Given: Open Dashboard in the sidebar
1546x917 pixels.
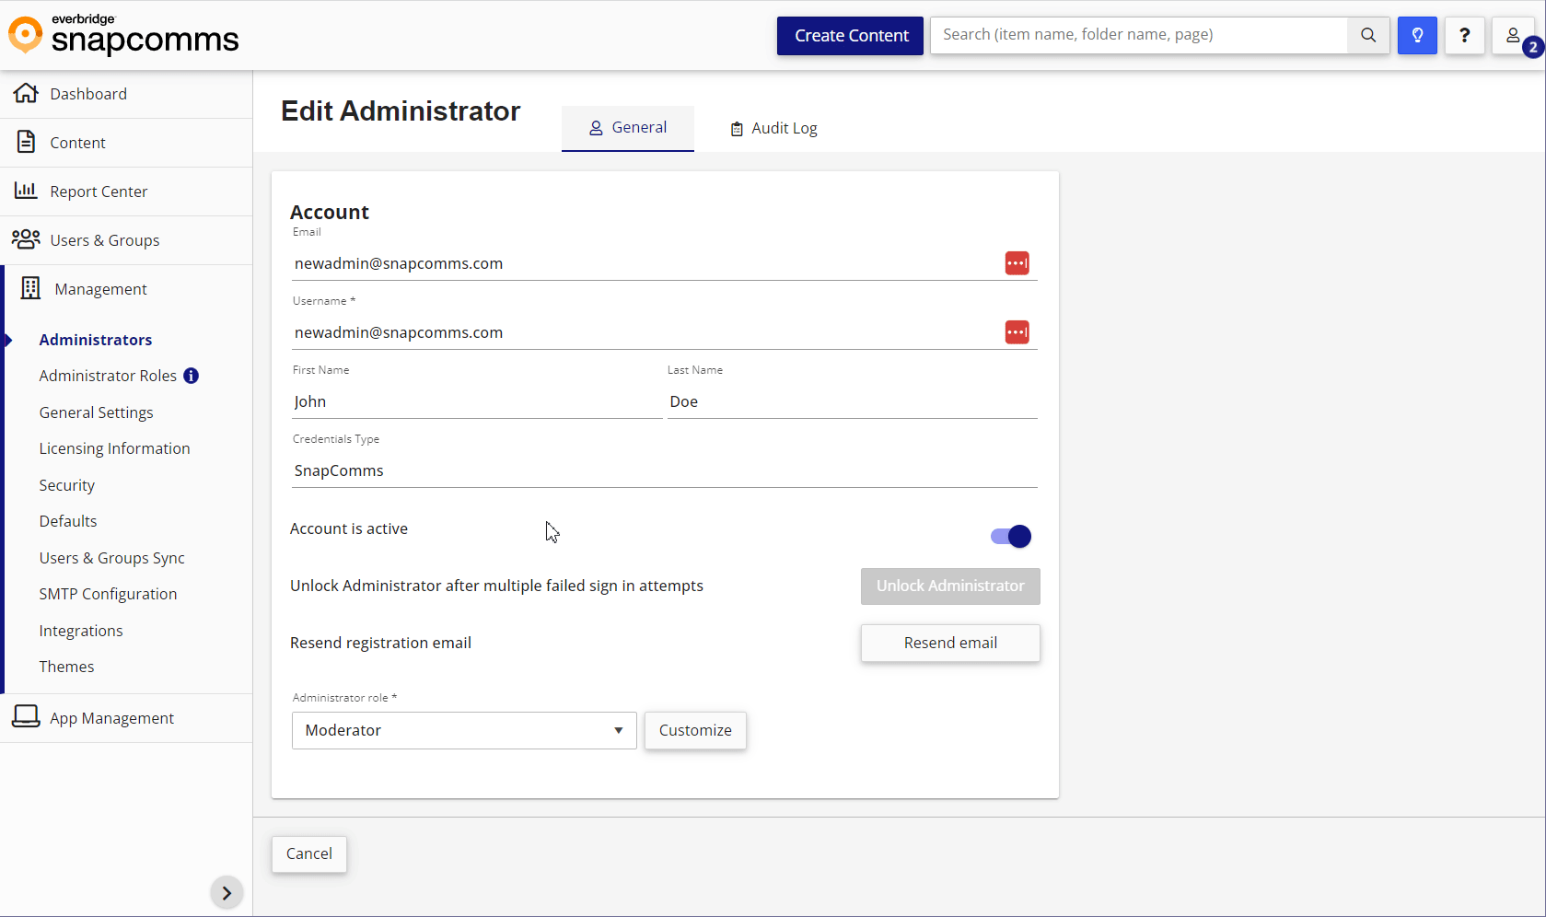Looking at the screenshot, I should click(126, 94).
